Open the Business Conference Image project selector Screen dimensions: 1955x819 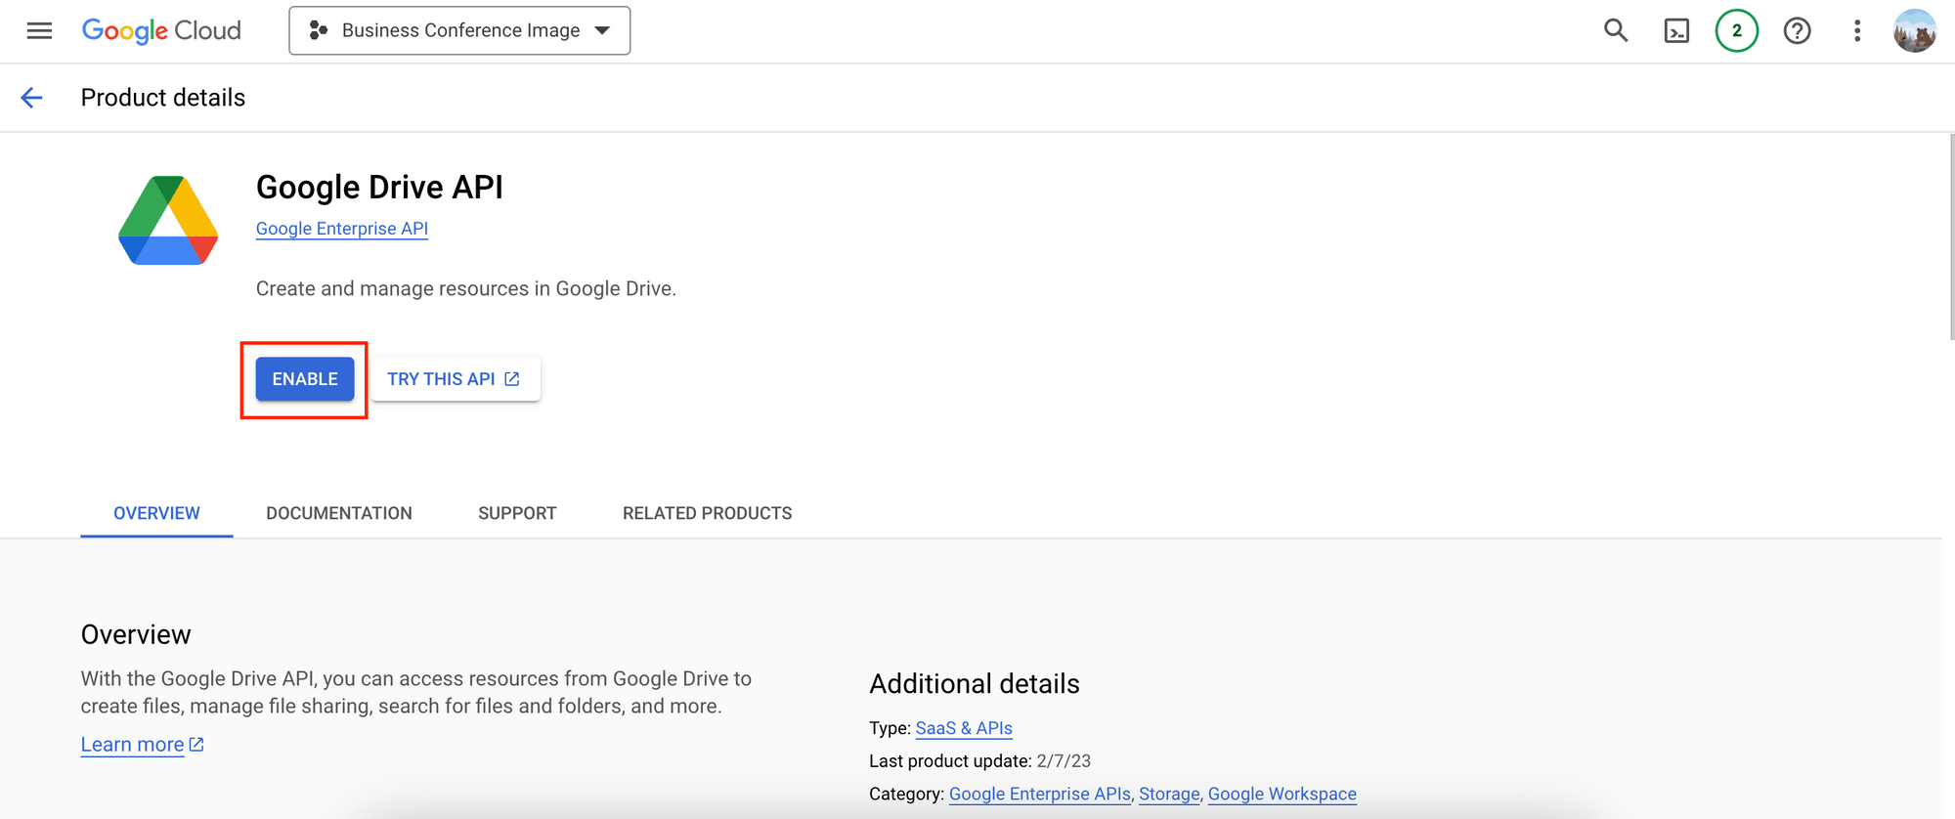pyautogui.click(x=459, y=30)
